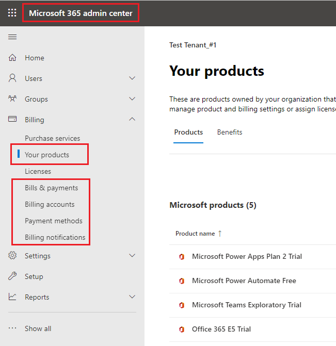Viewport: 336px width, 346px height.
Task: Open Microsoft Power Apps Plan 2 Trial
Action: coord(247,256)
